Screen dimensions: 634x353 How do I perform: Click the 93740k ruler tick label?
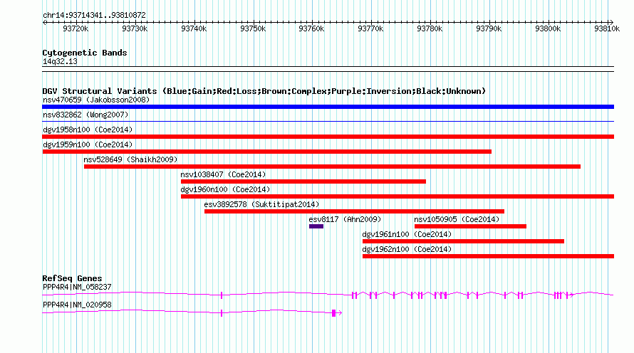tap(194, 28)
